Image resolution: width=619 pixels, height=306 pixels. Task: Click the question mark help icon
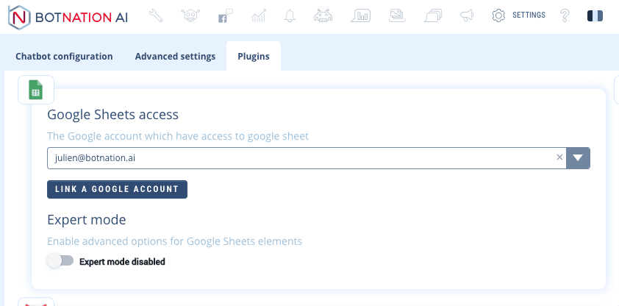tap(565, 15)
